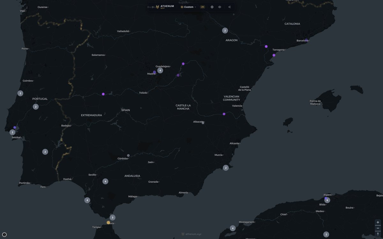Select the gray marker at Córdoba
The width and height of the screenshot is (383, 239).
[x=128, y=156]
